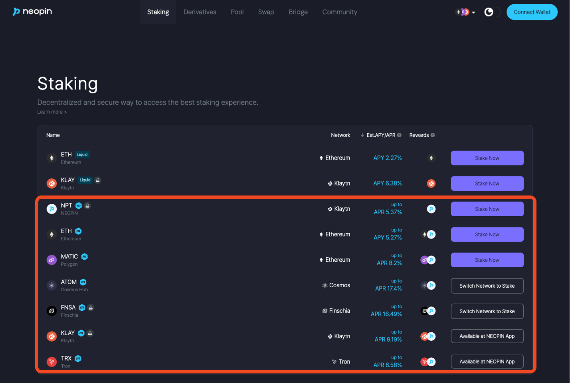Viewport: 570px width, 383px height.
Task: Follow the Learn more link
Action: (x=52, y=112)
